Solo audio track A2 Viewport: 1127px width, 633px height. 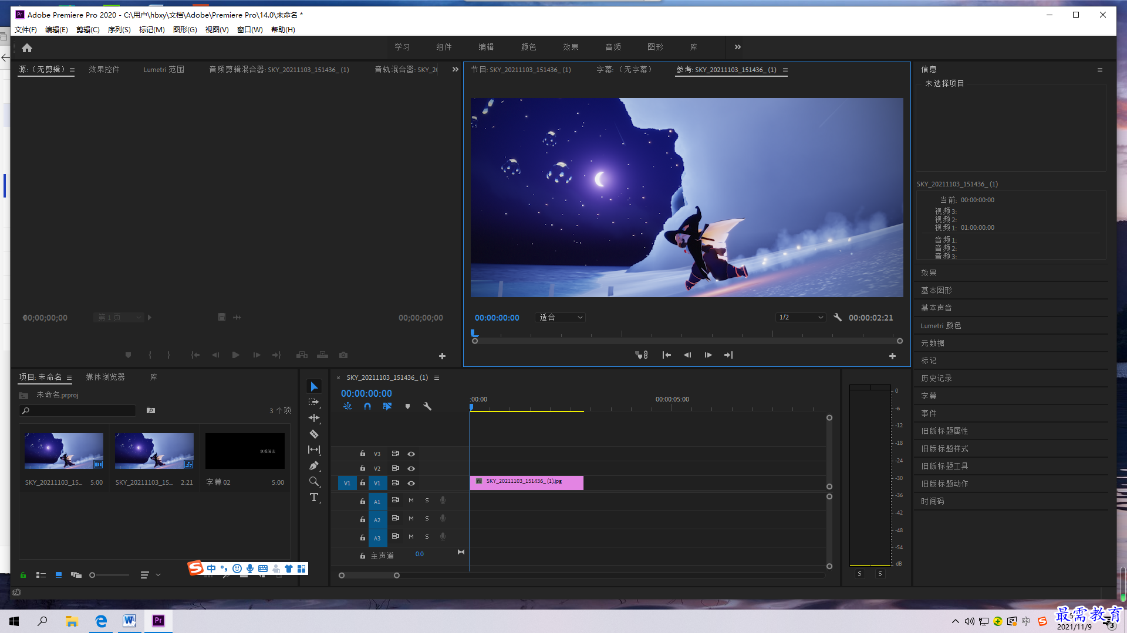coord(427,519)
